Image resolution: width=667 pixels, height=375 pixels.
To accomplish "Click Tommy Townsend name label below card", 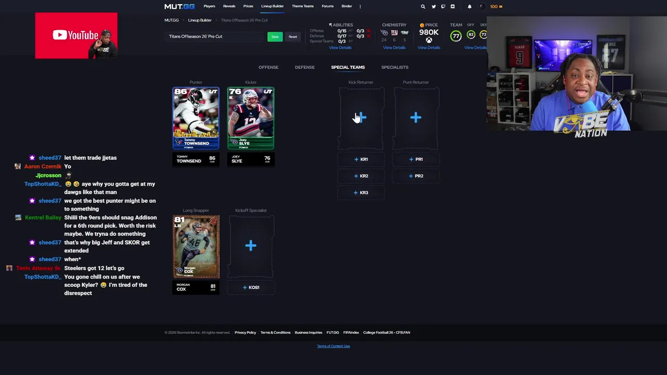I will pos(196,159).
